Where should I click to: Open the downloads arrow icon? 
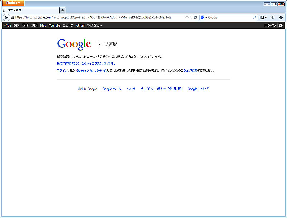(x=273, y=18)
